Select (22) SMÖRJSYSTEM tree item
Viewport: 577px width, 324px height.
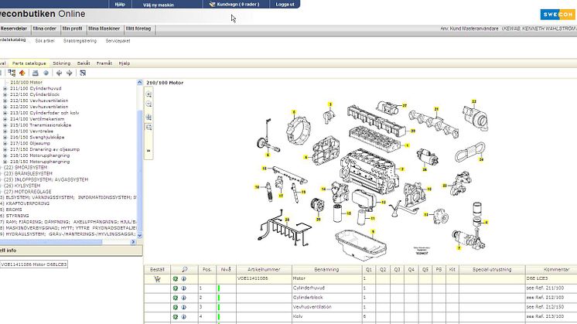26,167
